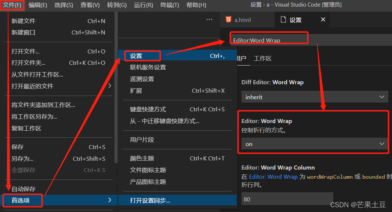The height and width of the screenshot is (212, 392).
Task: Open the 编辑(E) menu
Action: click(38, 5)
